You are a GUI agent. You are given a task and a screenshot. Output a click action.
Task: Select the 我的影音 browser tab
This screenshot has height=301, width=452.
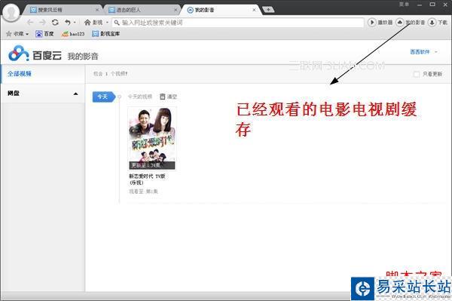click(221, 10)
